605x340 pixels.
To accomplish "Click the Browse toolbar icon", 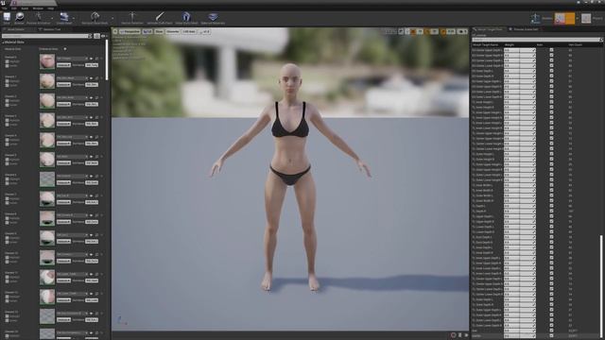I will point(19,17).
